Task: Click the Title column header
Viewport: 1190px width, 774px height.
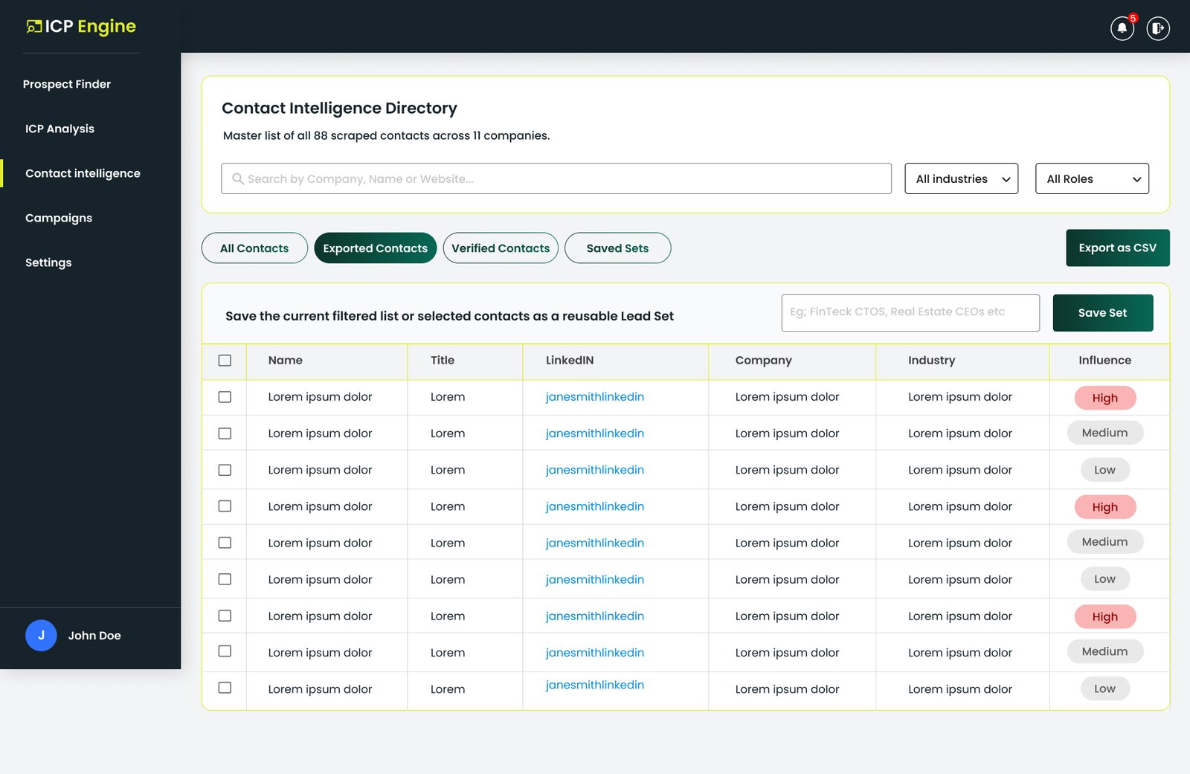Action: click(x=443, y=360)
